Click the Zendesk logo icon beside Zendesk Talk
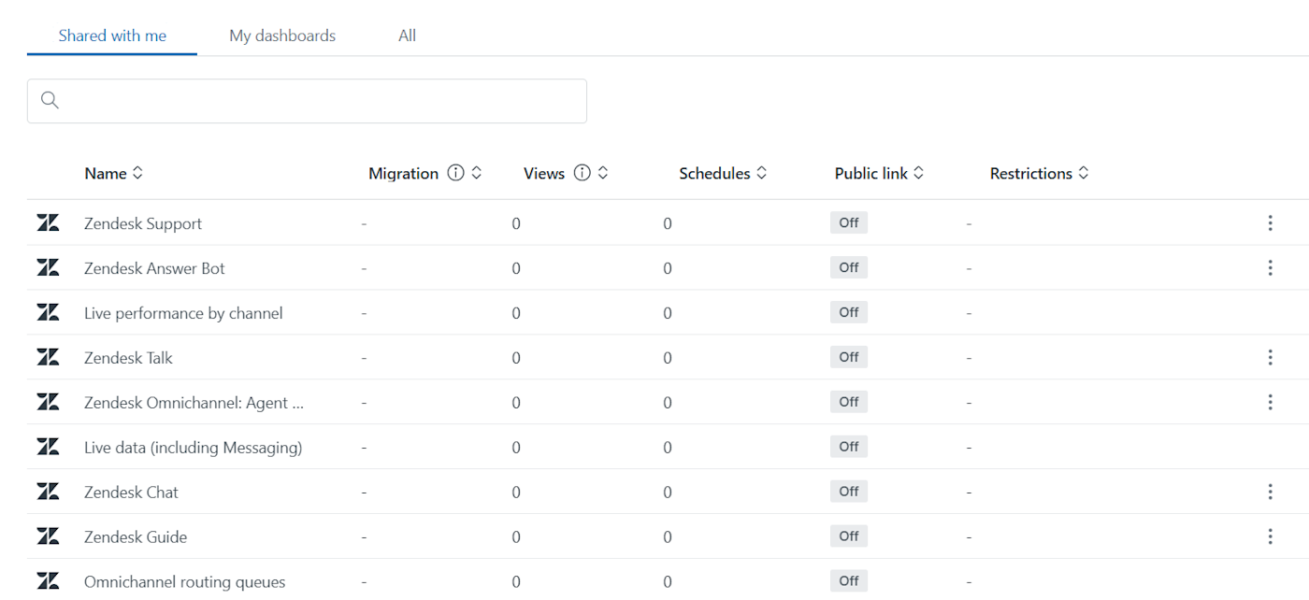1309x600 pixels. click(x=48, y=357)
